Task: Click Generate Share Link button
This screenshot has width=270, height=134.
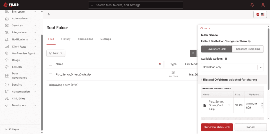Action: 217,127
